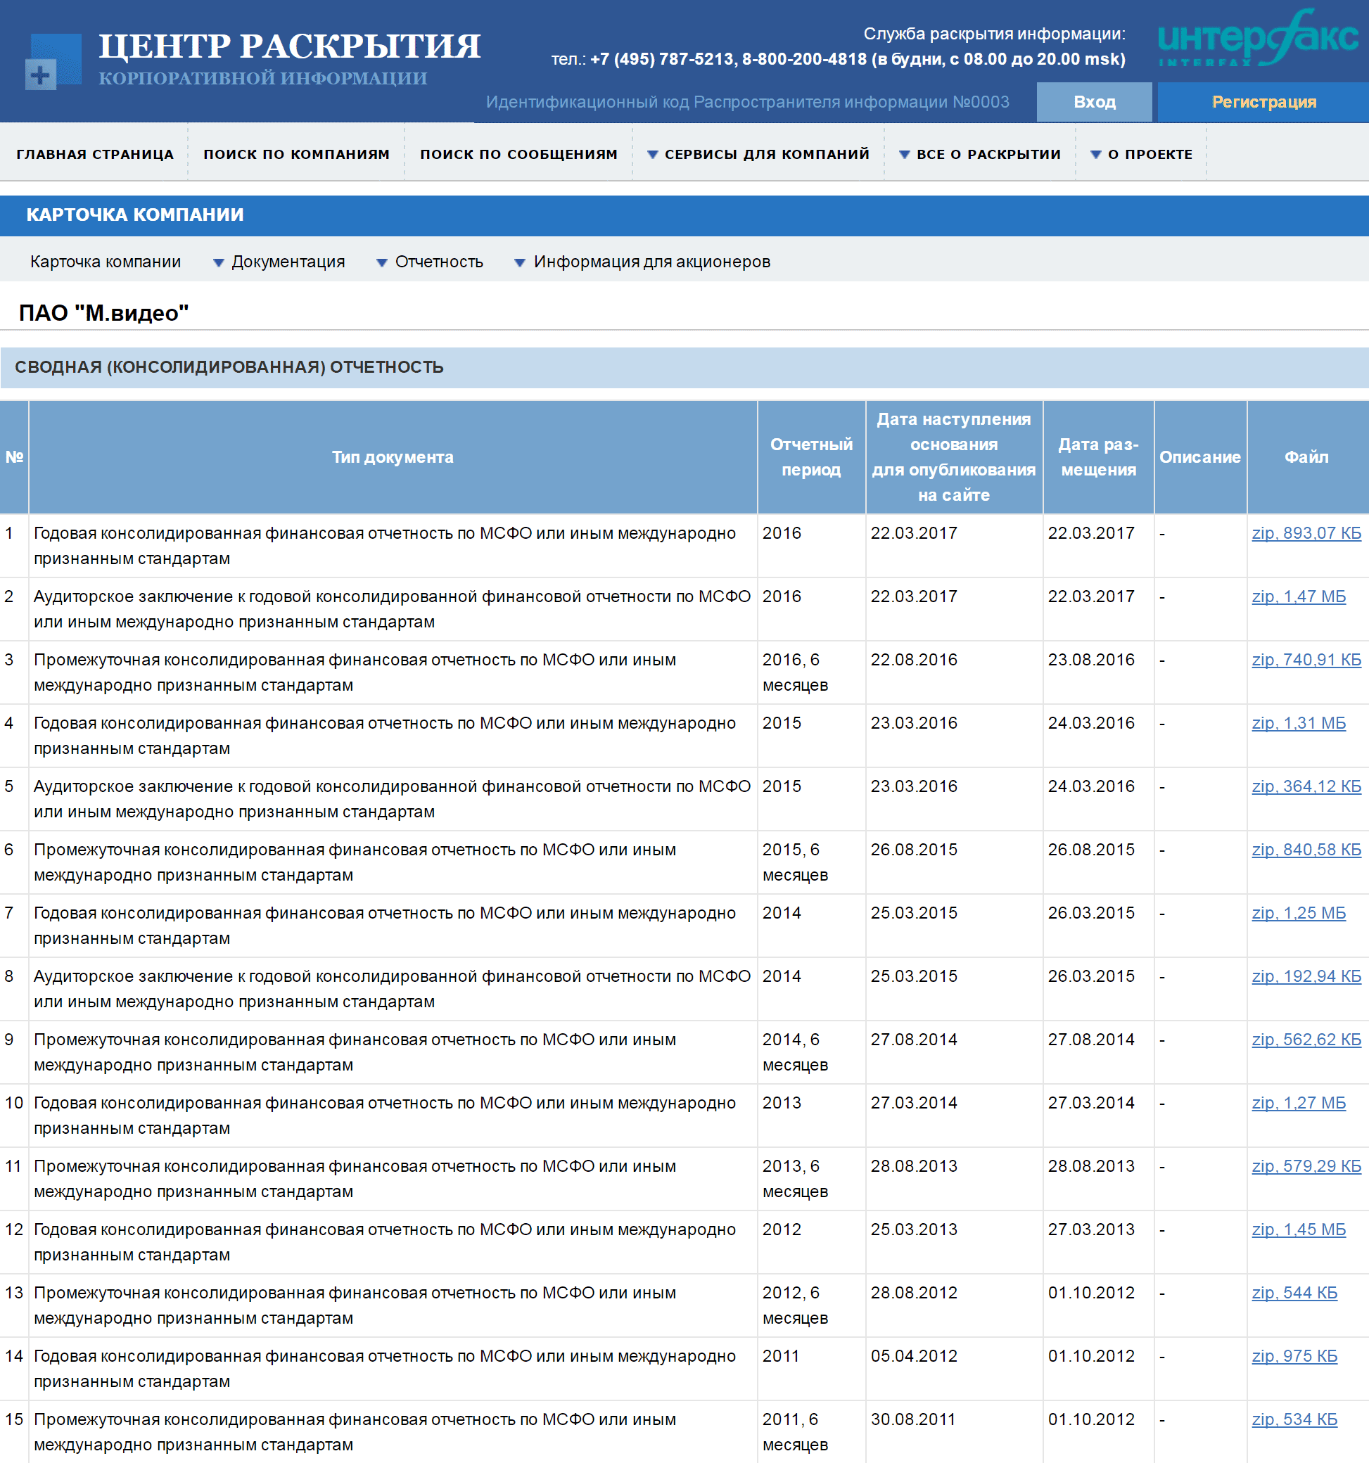
Task: Download the zip, 364,12 КБ file
Action: point(1306,786)
